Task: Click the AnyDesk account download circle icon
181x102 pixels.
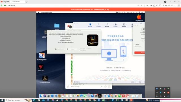Action: click(x=165, y=2)
